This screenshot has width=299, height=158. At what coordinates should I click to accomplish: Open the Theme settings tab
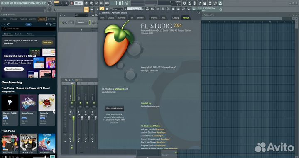(140, 18)
